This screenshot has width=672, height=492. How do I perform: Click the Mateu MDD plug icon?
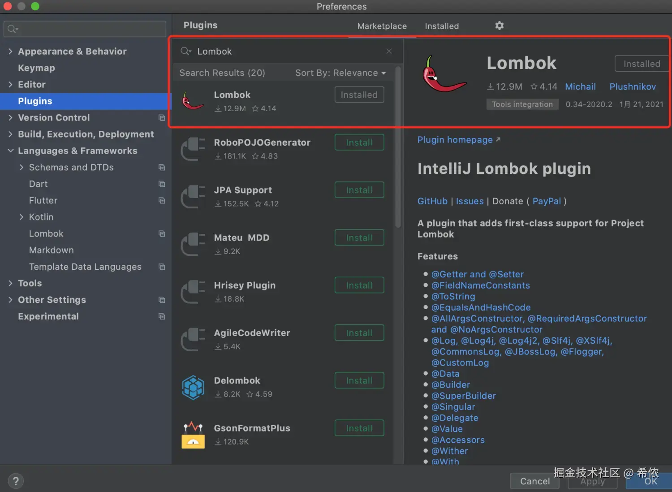(x=193, y=244)
